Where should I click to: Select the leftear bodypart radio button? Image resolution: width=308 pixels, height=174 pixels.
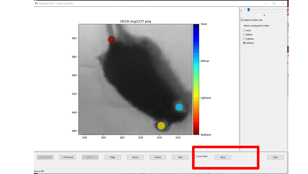coord(244,35)
